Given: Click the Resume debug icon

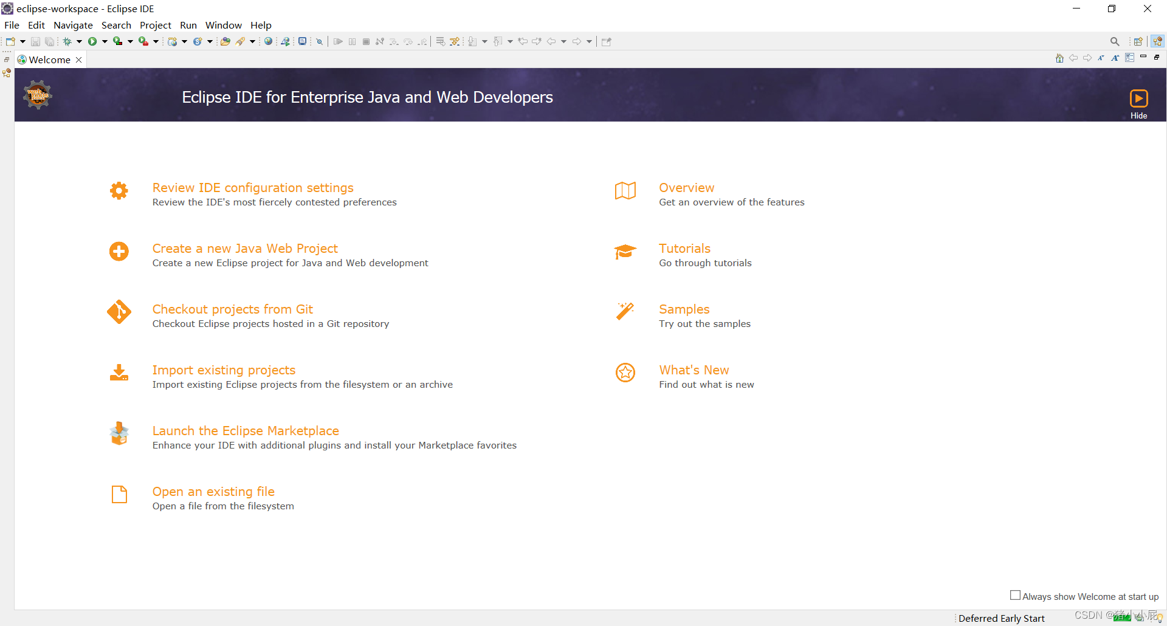Looking at the screenshot, I should (338, 41).
